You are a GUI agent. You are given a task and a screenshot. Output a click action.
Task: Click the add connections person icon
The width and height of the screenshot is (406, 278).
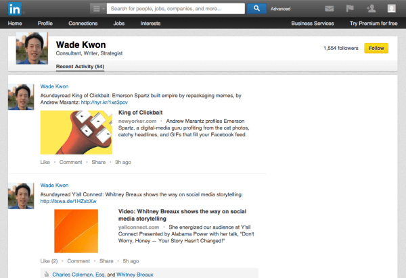point(371,9)
